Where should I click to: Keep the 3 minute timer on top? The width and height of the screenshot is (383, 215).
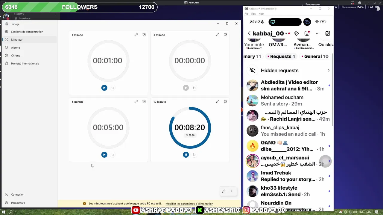(226, 35)
